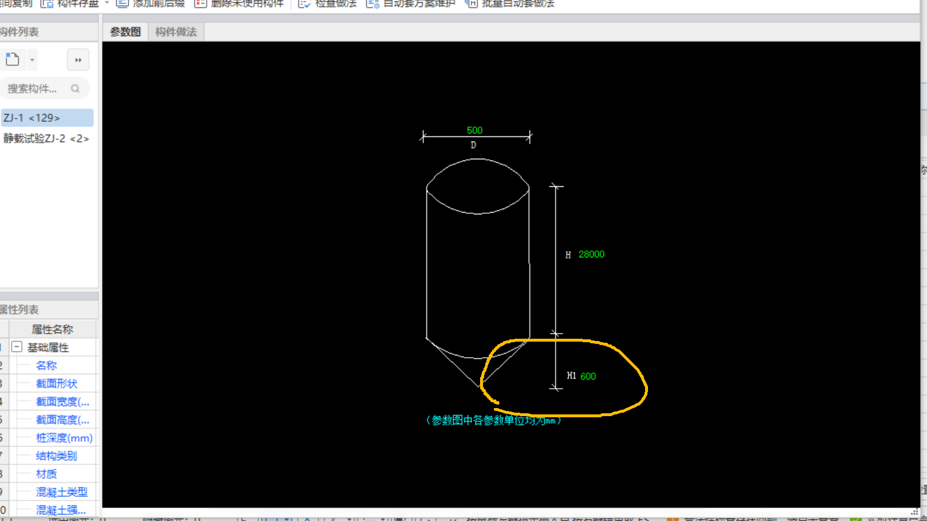Click the 构件列表 panel header
This screenshot has height=521, width=927.
click(x=49, y=32)
